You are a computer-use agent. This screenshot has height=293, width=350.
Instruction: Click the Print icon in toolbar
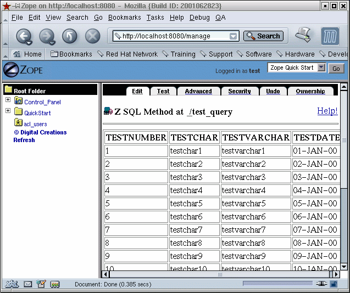pyautogui.click(x=303, y=36)
